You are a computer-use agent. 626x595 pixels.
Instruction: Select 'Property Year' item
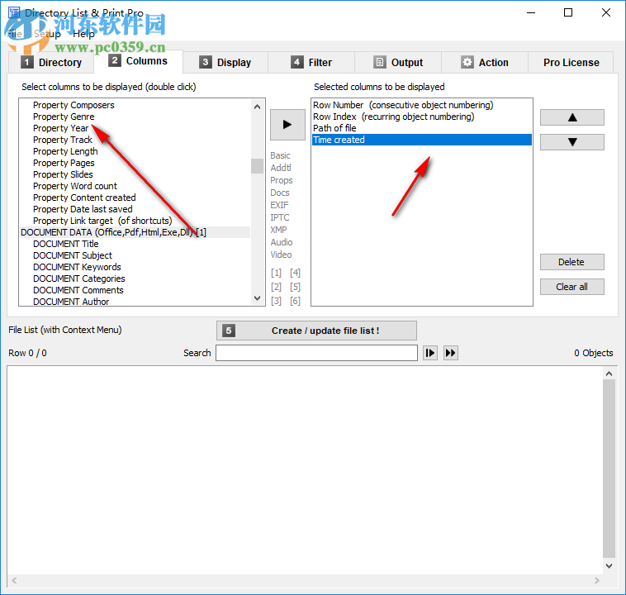point(60,128)
